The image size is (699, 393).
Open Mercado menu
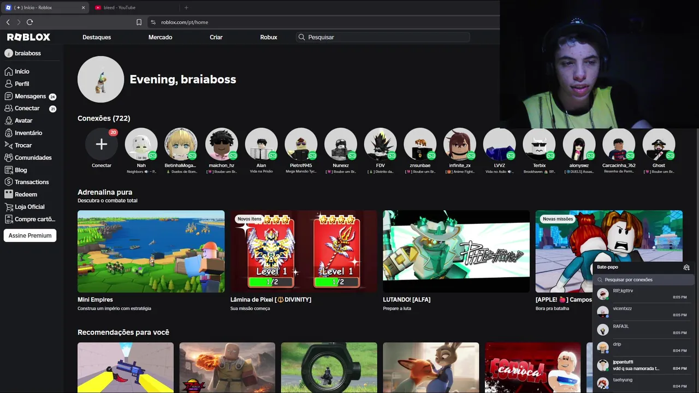160,37
